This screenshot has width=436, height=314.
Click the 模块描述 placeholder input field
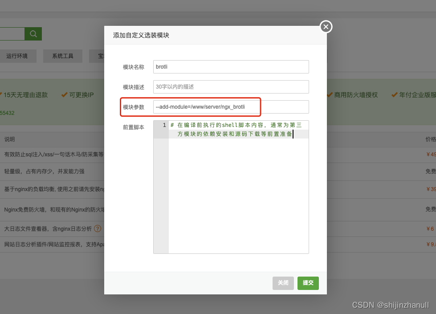[x=231, y=86]
